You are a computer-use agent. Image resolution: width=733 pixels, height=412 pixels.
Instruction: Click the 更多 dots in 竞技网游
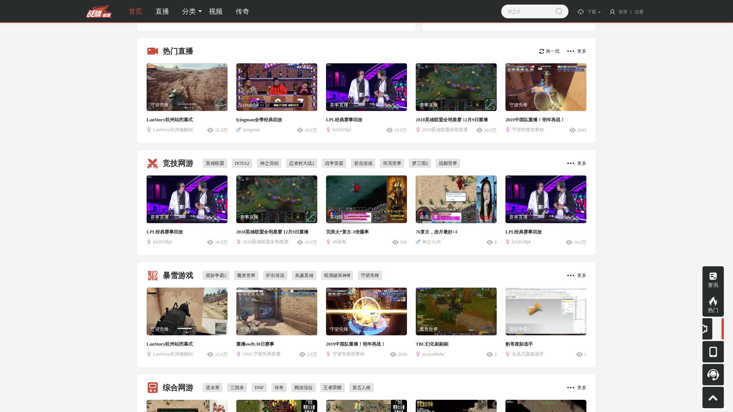point(571,163)
